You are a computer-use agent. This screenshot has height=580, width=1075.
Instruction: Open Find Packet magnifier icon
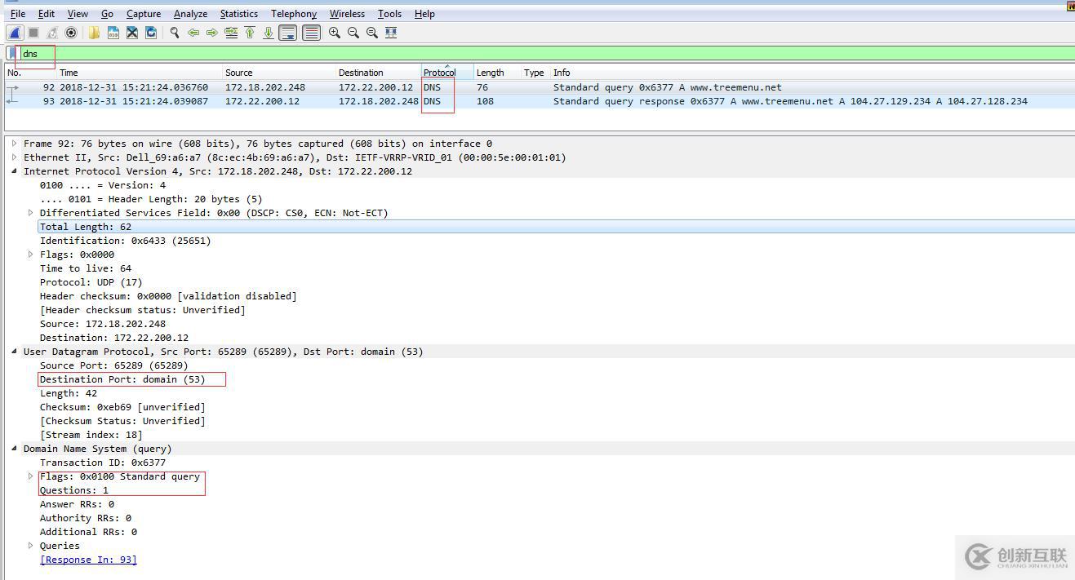(175, 33)
